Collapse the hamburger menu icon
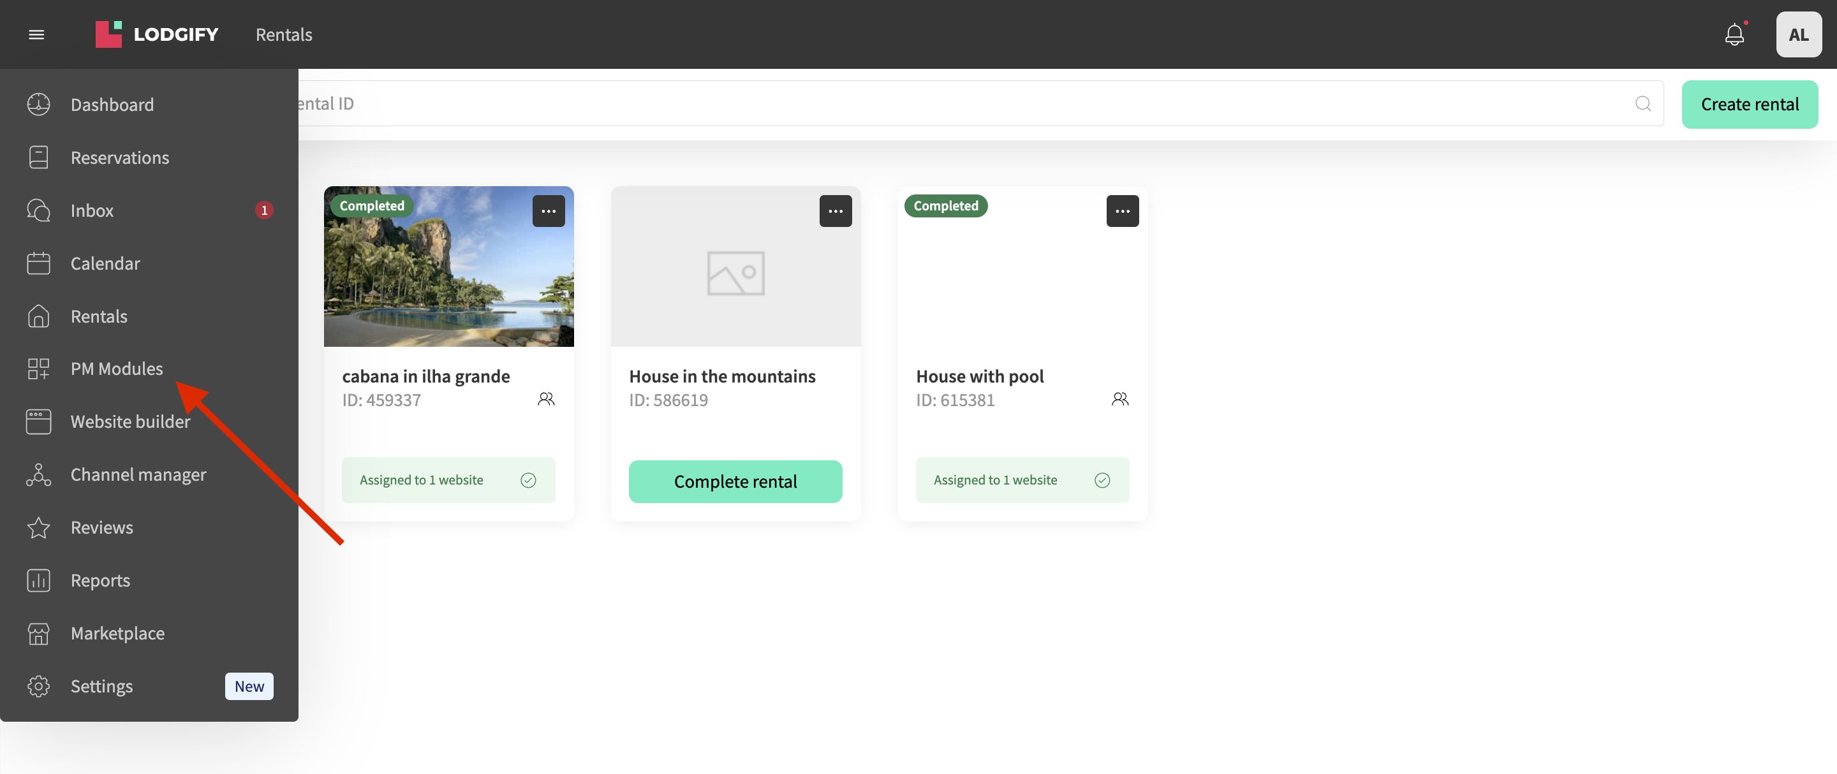The height and width of the screenshot is (774, 1837). point(36,34)
